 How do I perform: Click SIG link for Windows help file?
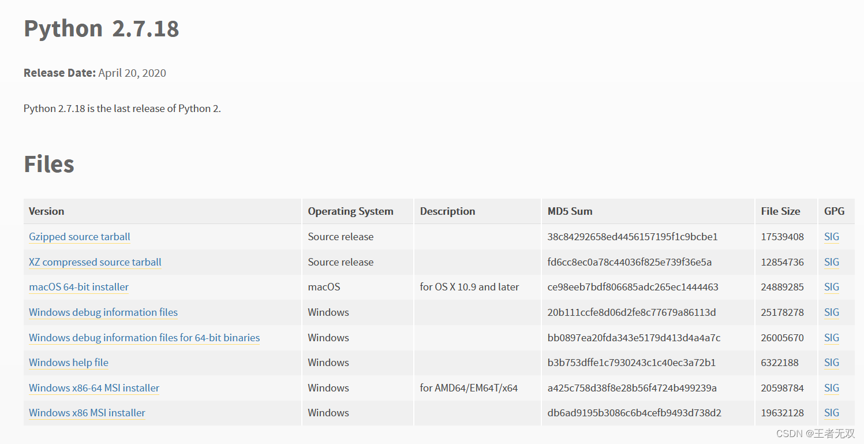point(832,363)
